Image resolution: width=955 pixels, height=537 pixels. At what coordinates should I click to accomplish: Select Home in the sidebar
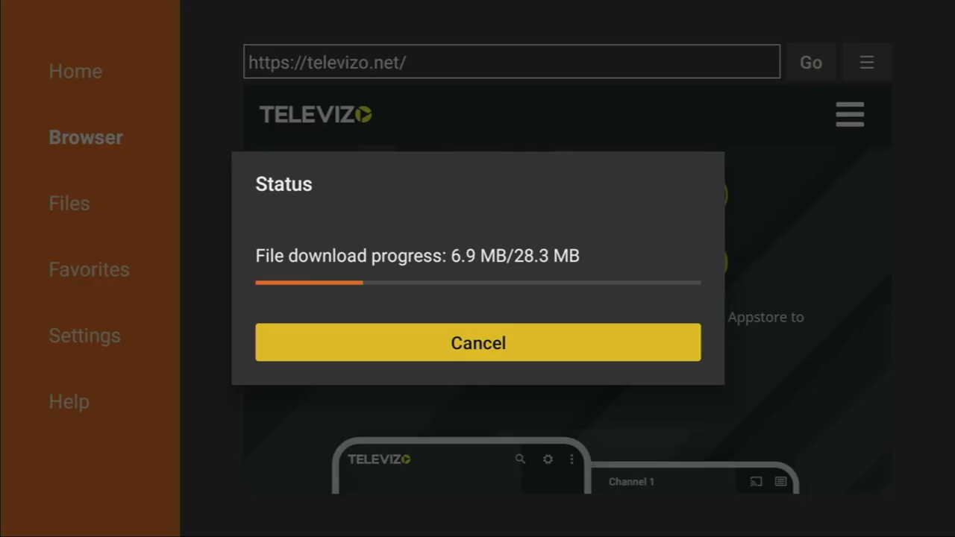click(x=75, y=71)
